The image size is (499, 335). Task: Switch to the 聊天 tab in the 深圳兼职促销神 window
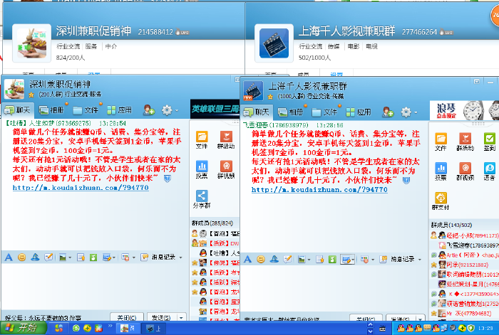[x=18, y=110]
